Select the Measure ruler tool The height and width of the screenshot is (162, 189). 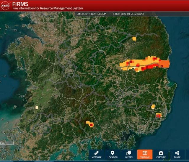pyautogui.click(x=97, y=154)
